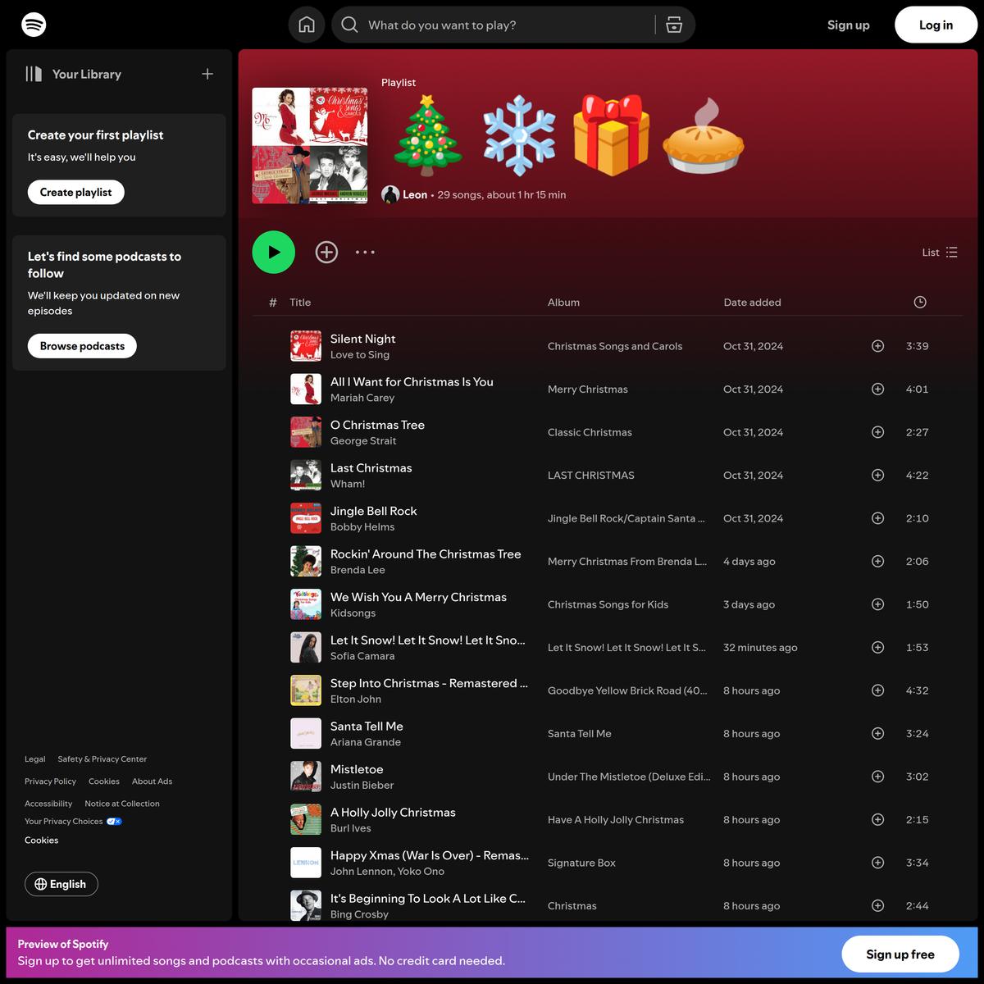This screenshot has width=984, height=984.
Task: Click the Create playlist button
Action: [76, 192]
